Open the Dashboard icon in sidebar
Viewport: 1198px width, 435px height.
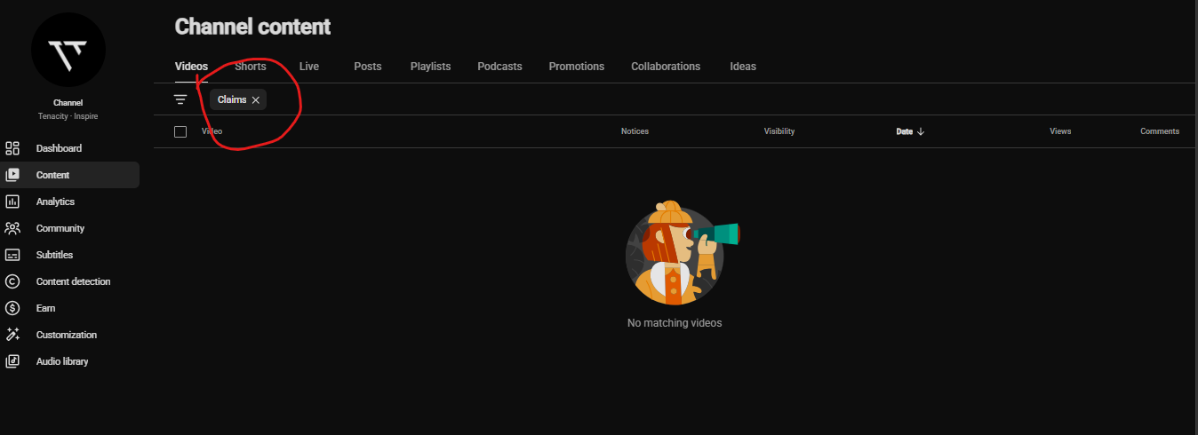click(x=12, y=148)
